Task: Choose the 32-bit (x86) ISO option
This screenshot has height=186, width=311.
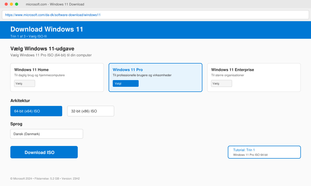Action: point(91,111)
